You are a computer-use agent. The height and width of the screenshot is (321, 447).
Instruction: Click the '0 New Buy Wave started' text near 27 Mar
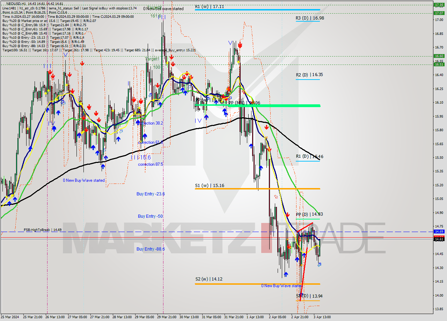pos(84,180)
